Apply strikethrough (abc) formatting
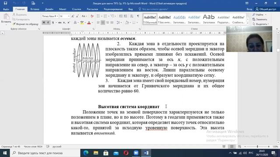This screenshot has height=157, width=280. coord(59,23)
